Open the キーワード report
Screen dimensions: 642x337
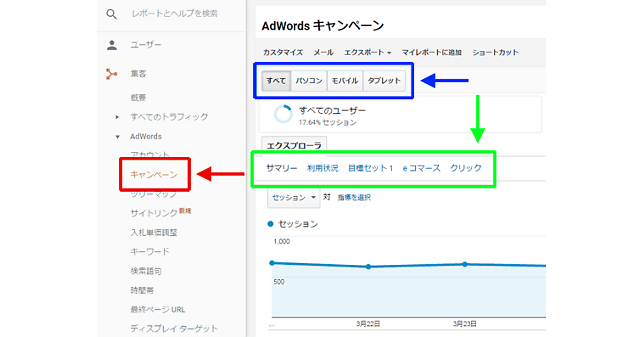click(x=150, y=251)
